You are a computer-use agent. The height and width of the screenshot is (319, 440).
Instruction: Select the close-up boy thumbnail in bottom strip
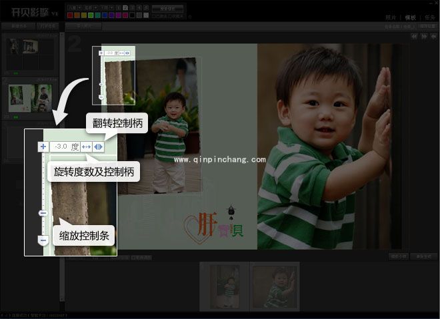pyautogui.click(x=275, y=286)
